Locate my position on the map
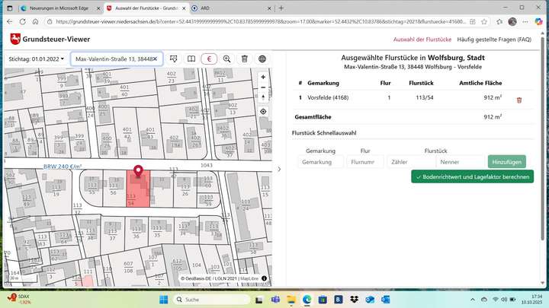The height and width of the screenshot is (308, 549). tap(263, 112)
